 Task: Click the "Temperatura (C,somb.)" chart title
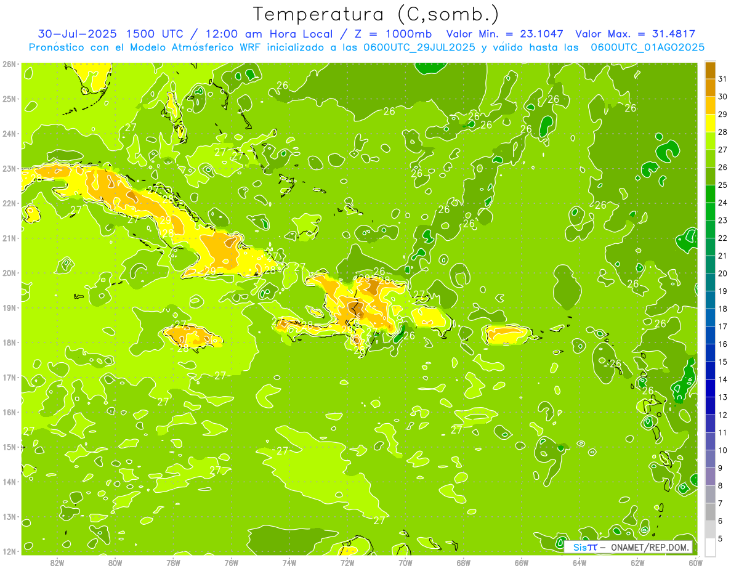tap(376, 14)
